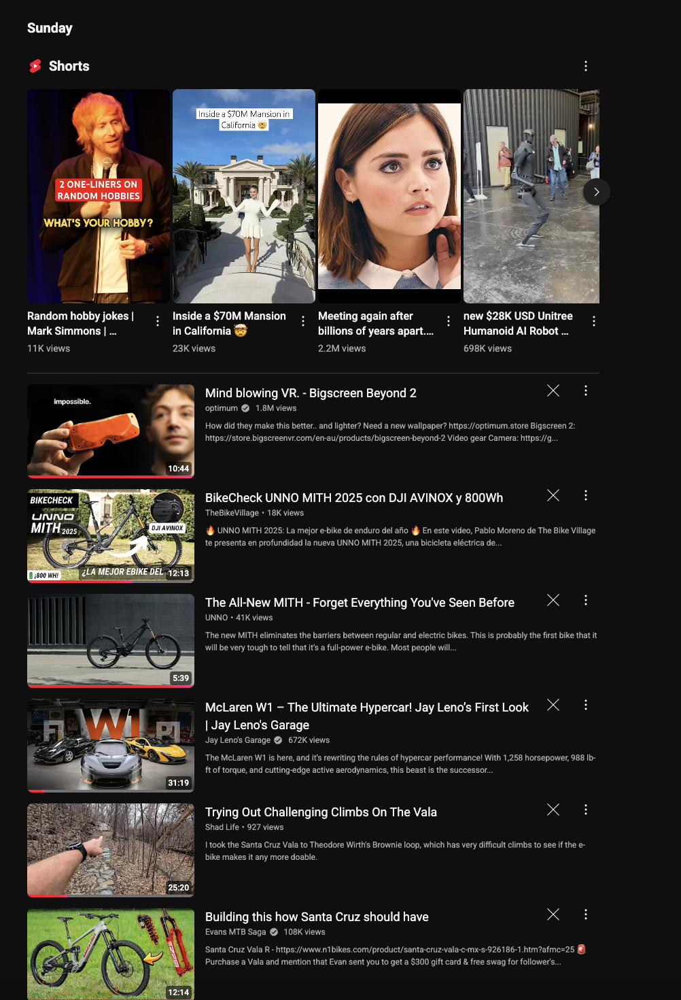Click the 10:44 duration badge
The height and width of the screenshot is (1000, 681).
pyautogui.click(x=179, y=469)
